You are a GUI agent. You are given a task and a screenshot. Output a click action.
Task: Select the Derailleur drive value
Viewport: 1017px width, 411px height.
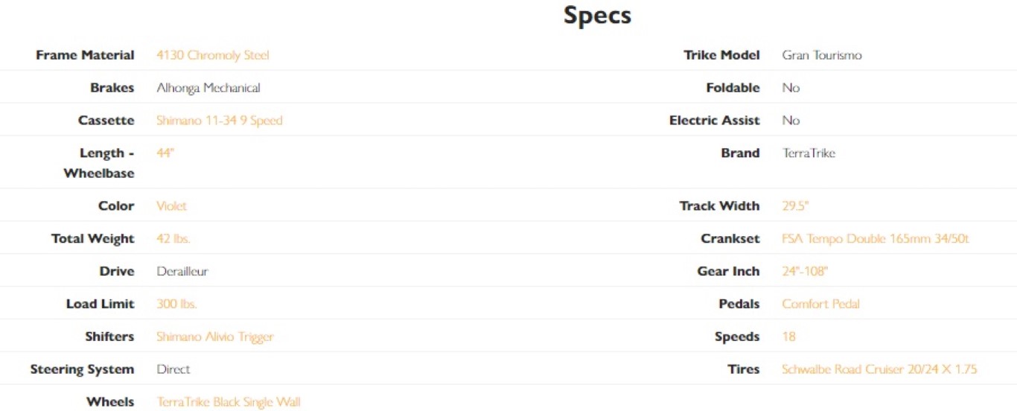point(182,272)
